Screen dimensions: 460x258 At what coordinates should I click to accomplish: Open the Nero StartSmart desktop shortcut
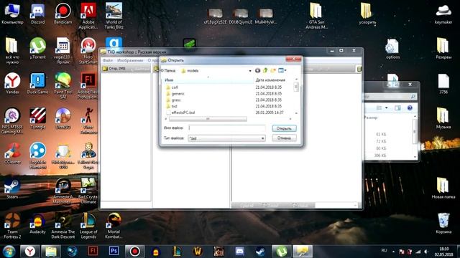(x=88, y=51)
